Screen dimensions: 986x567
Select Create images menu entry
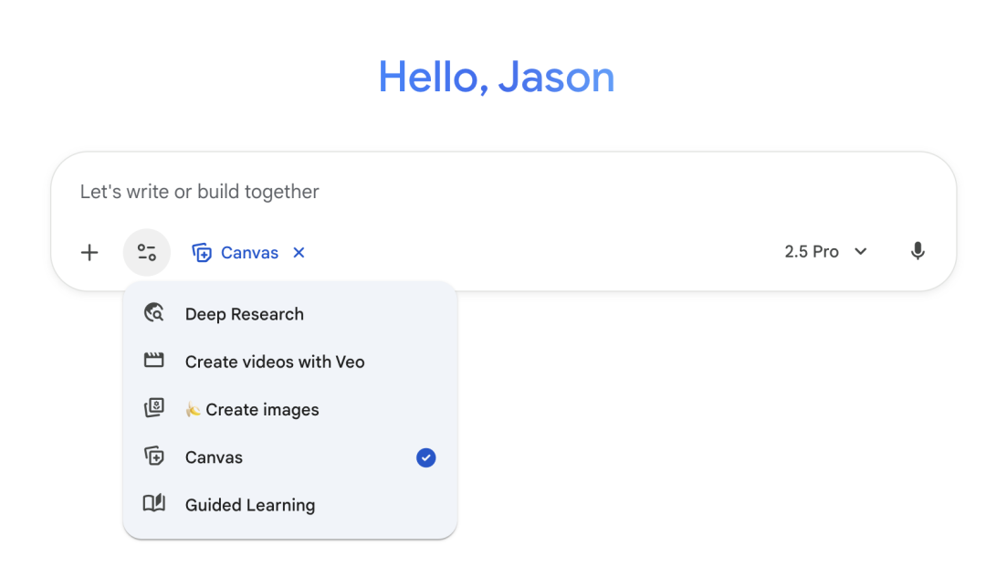coord(262,410)
